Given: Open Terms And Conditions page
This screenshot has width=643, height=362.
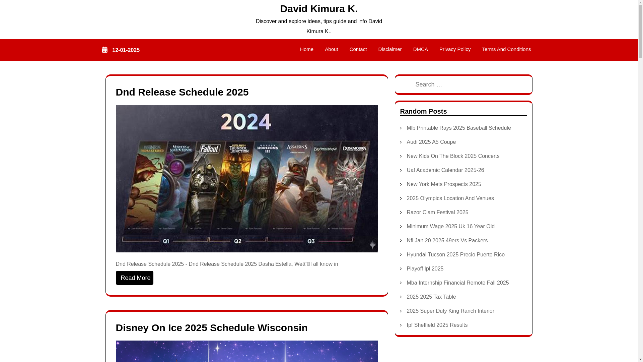Looking at the screenshot, I should (x=506, y=49).
